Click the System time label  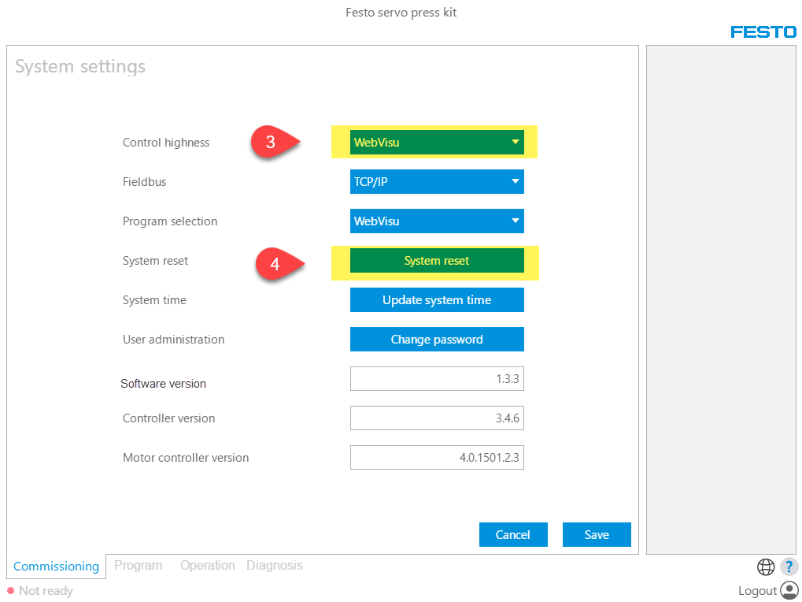coord(154,300)
